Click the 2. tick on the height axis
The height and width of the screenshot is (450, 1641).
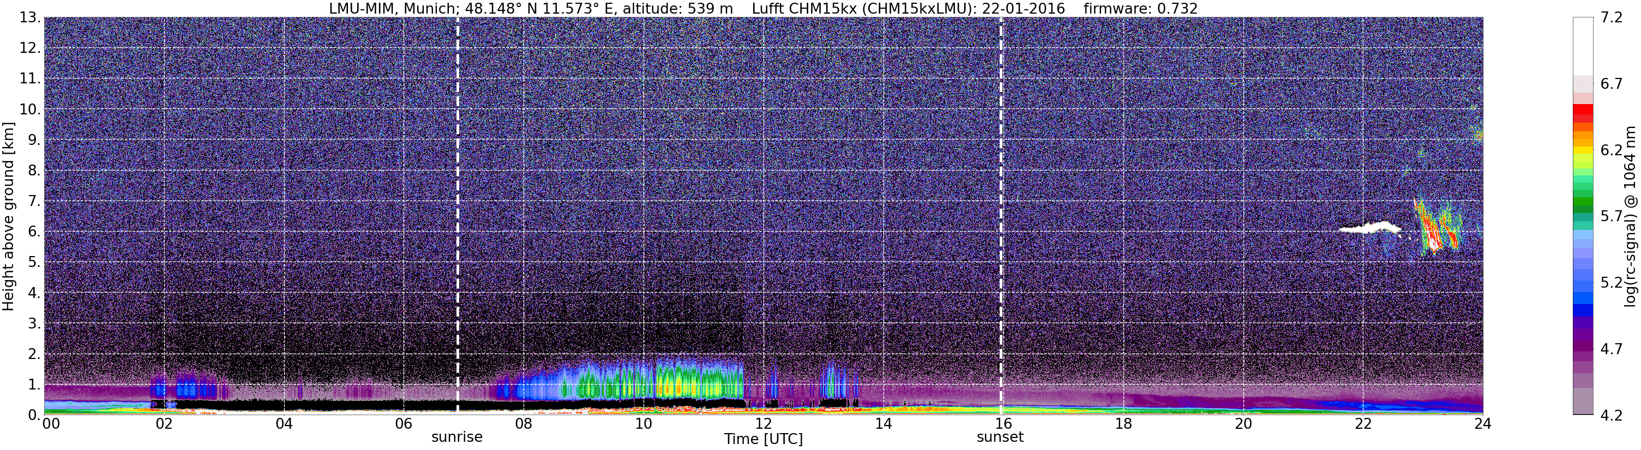click(x=34, y=353)
